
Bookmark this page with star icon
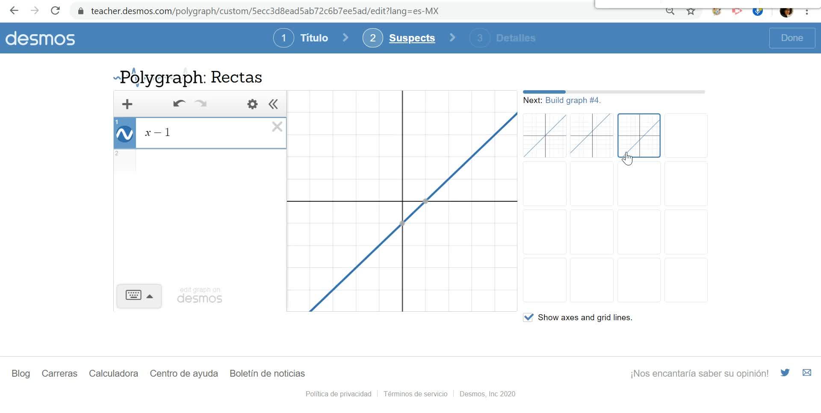[x=691, y=11]
